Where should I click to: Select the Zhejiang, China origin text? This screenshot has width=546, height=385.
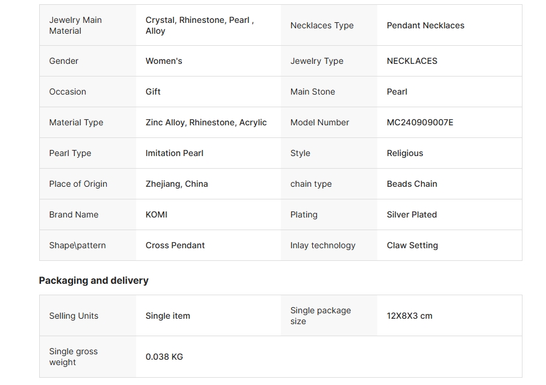[177, 184]
